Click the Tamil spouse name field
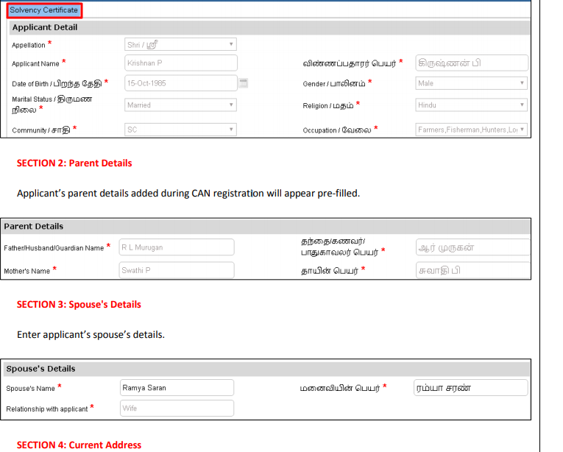The width and height of the screenshot is (563, 452). coord(471,388)
